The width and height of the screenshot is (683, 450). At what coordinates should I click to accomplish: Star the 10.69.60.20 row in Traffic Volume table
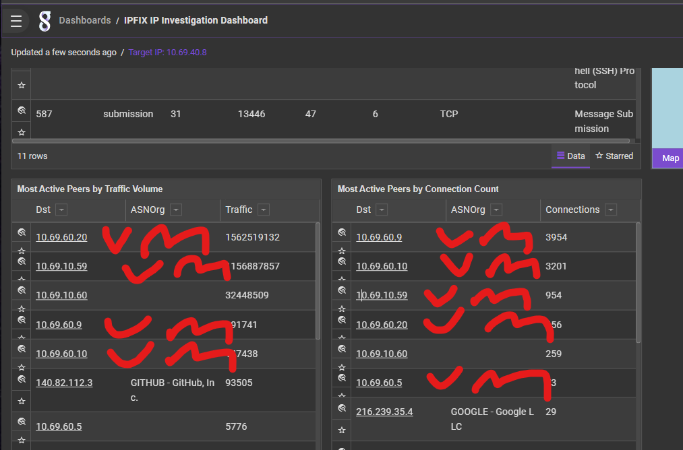click(x=22, y=250)
